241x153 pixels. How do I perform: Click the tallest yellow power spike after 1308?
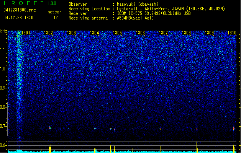(x=197, y=147)
